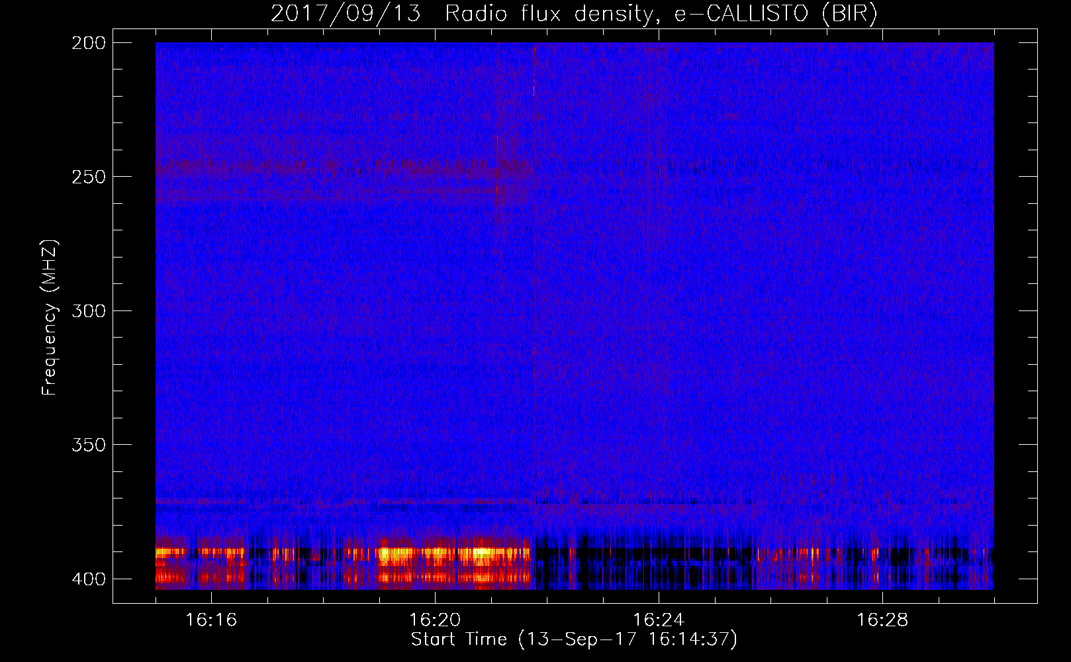
Task: Click the 300 frequency tick label
Action: tap(89, 310)
